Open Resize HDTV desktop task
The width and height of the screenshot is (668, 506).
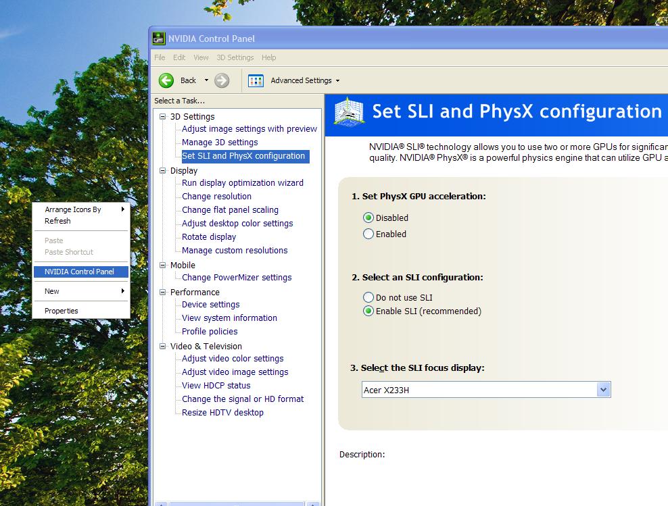[222, 412]
